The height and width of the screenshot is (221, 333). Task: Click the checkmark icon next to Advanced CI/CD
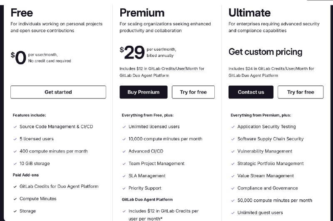pos(124,152)
